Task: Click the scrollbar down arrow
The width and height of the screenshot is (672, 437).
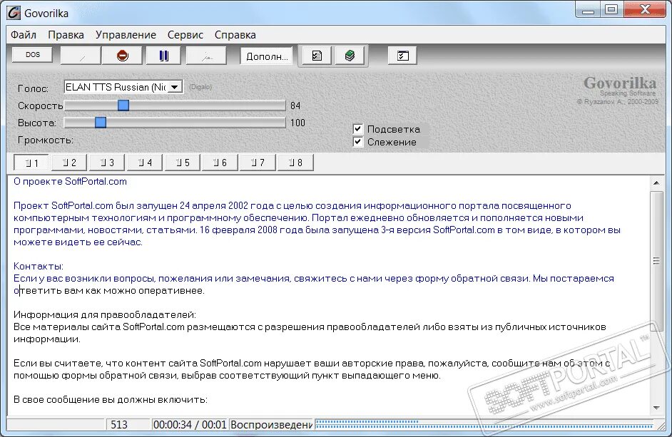Action: 656,408
